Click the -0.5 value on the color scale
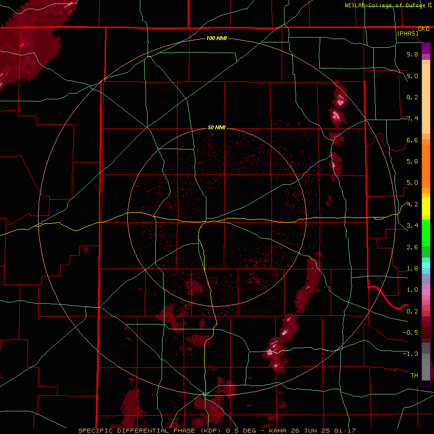 pyautogui.click(x=410, y=333)
